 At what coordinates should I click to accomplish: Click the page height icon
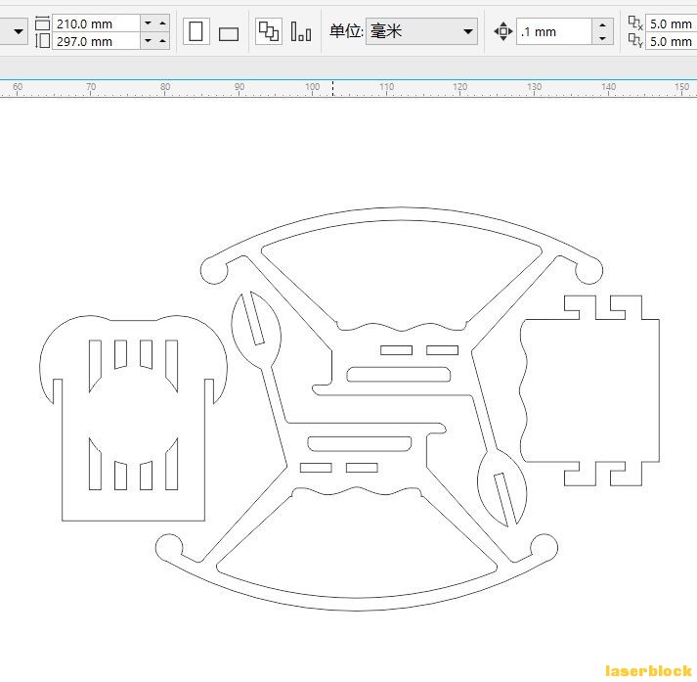[42, 41]
